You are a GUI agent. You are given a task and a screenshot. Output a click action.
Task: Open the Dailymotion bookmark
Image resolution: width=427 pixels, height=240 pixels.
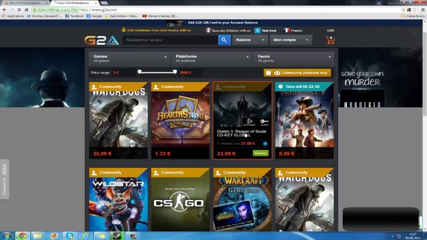point(121,16)
